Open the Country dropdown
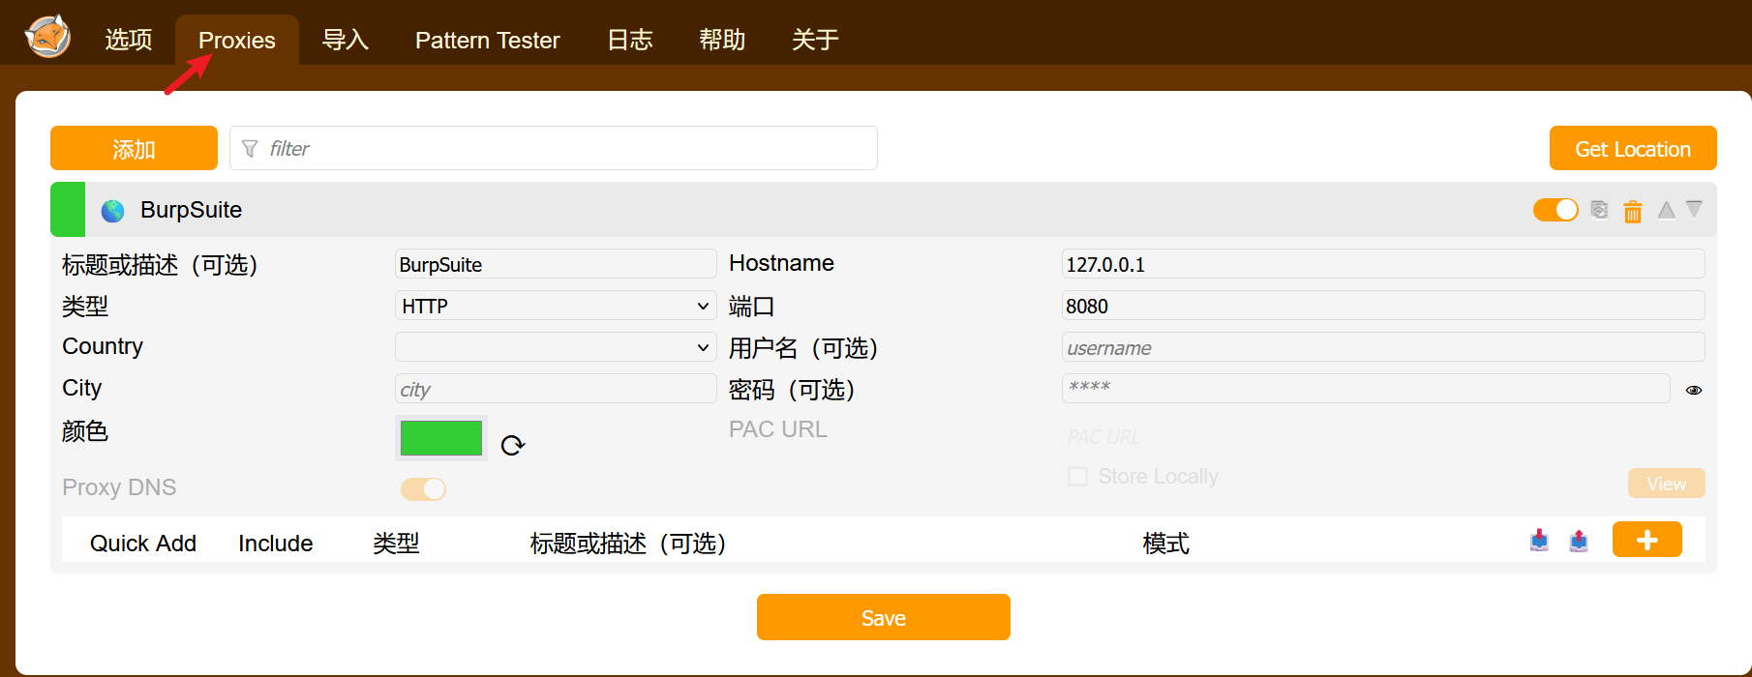1752x677 pixels. pyautogui.click(x=556, y=347)
